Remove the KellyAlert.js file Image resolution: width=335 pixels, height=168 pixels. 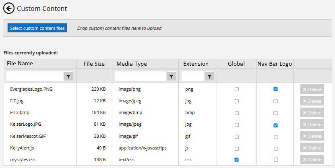(312, 148)
